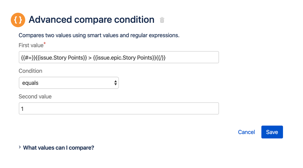303x168 pixels.
Task: Expand chevron beside What values can I compare
Action: click(x=20, y=147)
